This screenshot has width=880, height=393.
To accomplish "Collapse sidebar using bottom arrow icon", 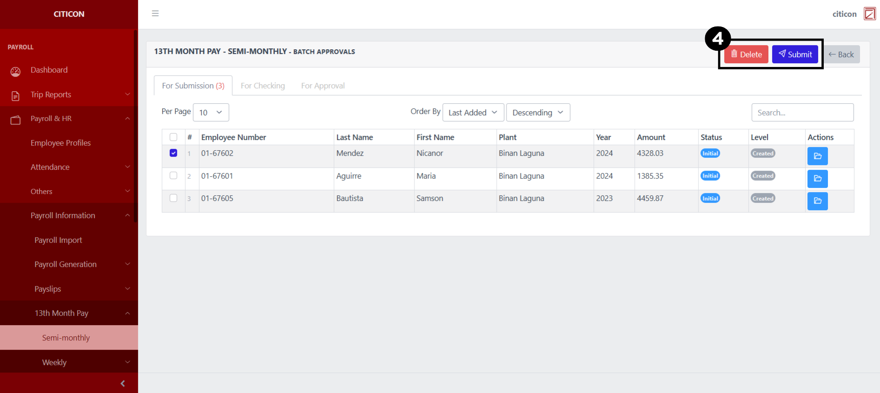I will tap(123, 383).
